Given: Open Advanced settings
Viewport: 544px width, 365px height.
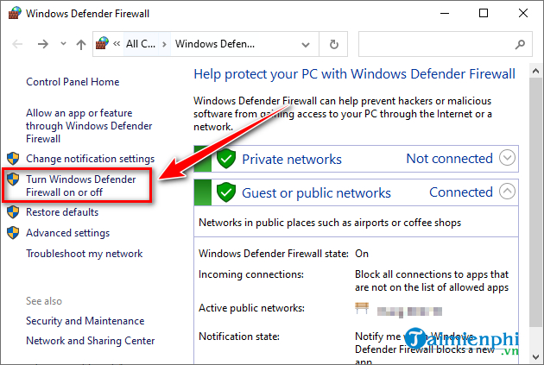Looking at the screenshot, I should point(67,233).
